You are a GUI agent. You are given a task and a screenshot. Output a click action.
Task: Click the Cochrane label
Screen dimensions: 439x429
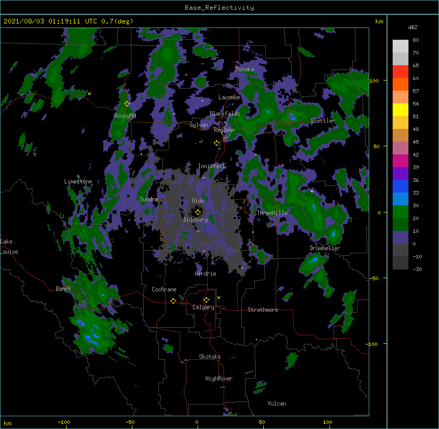[164, 289]
